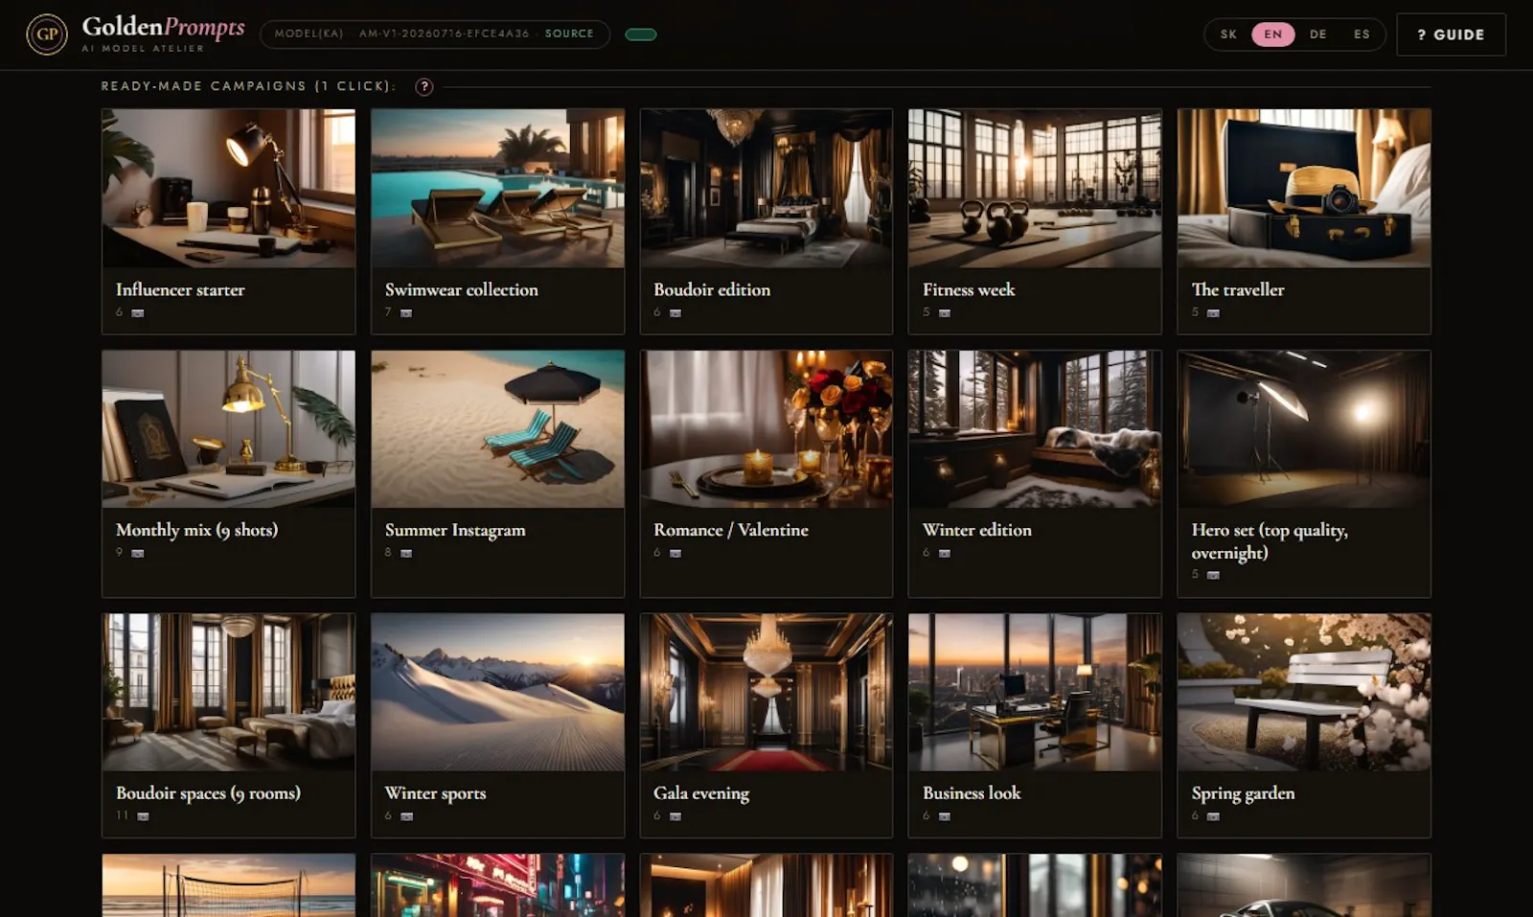The width and height of the screenshot is (1533, 917).
Task: Click the camera icon under Winter edition
Action: 945,554
